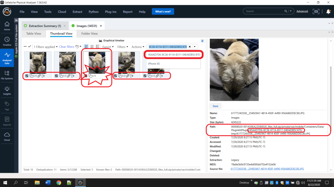Open the Cloud section in the sidebar
This screenshot has height=187, width=334.
tap(7, 137)
